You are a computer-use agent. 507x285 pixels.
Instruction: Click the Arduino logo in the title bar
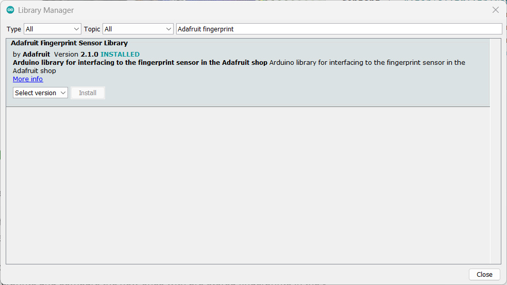pos(10,10)
